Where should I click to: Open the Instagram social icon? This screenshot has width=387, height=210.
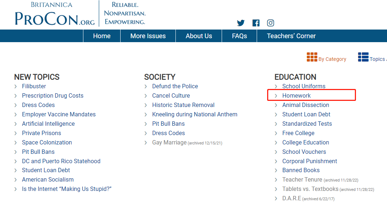[270, 23]
